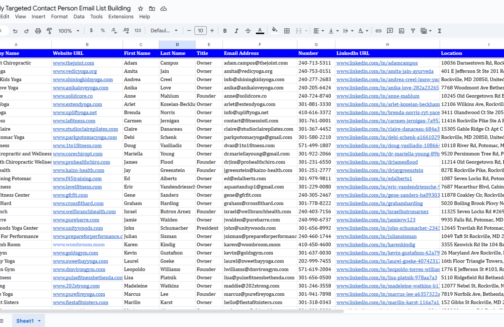The width and height of the screenshot is (504, 327).
Task: Increase font size with plus
Action: click(x=212, y=30)
